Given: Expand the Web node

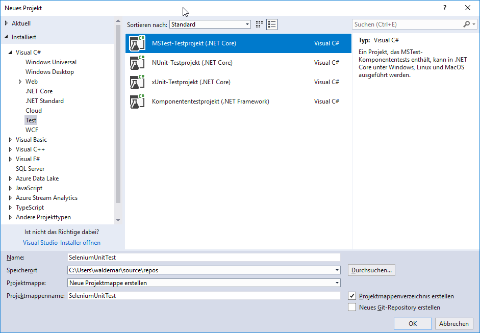Looking at the screenshot, I should [20, 82].
